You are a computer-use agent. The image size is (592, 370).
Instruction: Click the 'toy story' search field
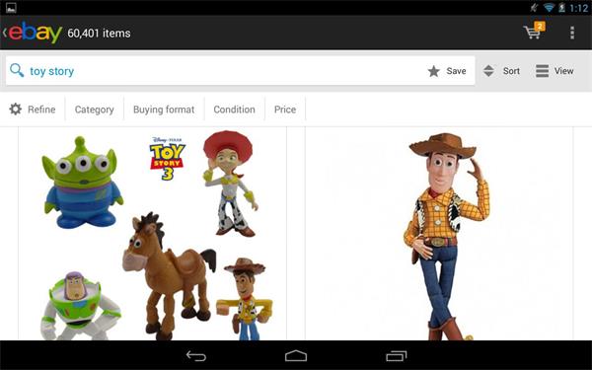coord(240,71)
